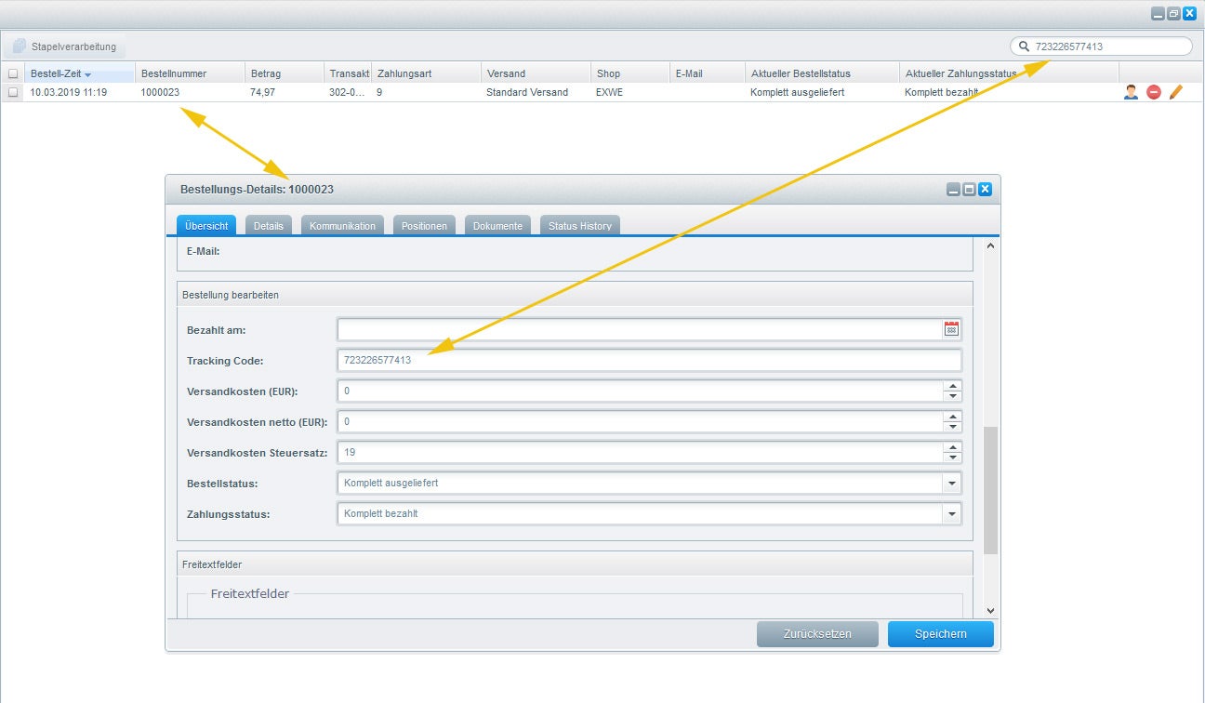Open the Status History tab
The width and height of the screenshot is (1205, 703).
point(580,226)
